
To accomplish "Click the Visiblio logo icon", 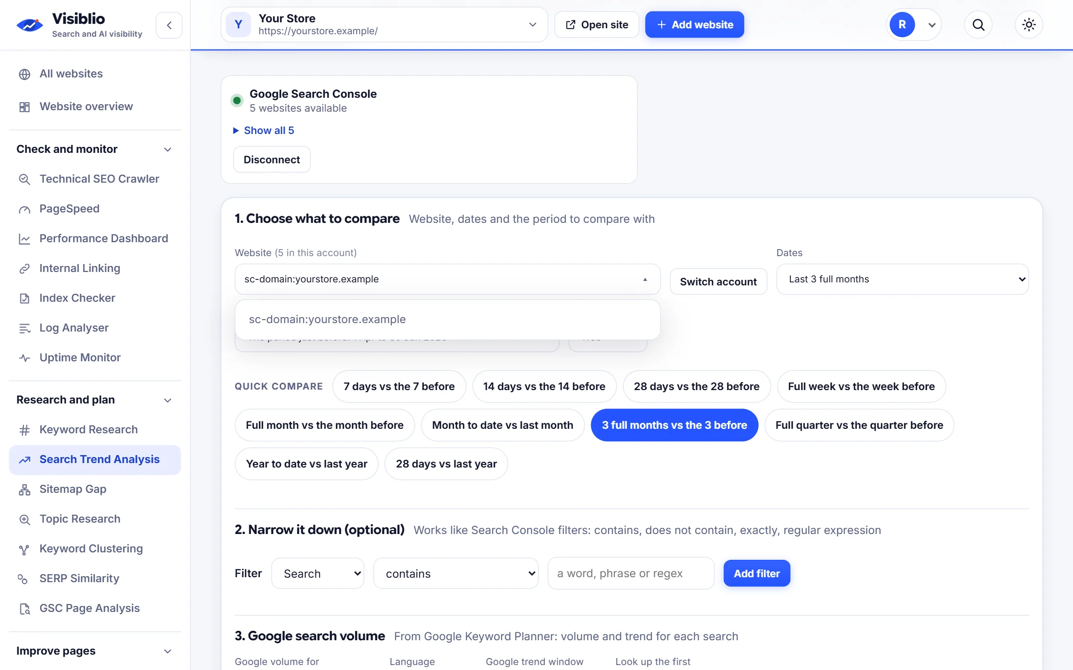I will coord(30,25).
